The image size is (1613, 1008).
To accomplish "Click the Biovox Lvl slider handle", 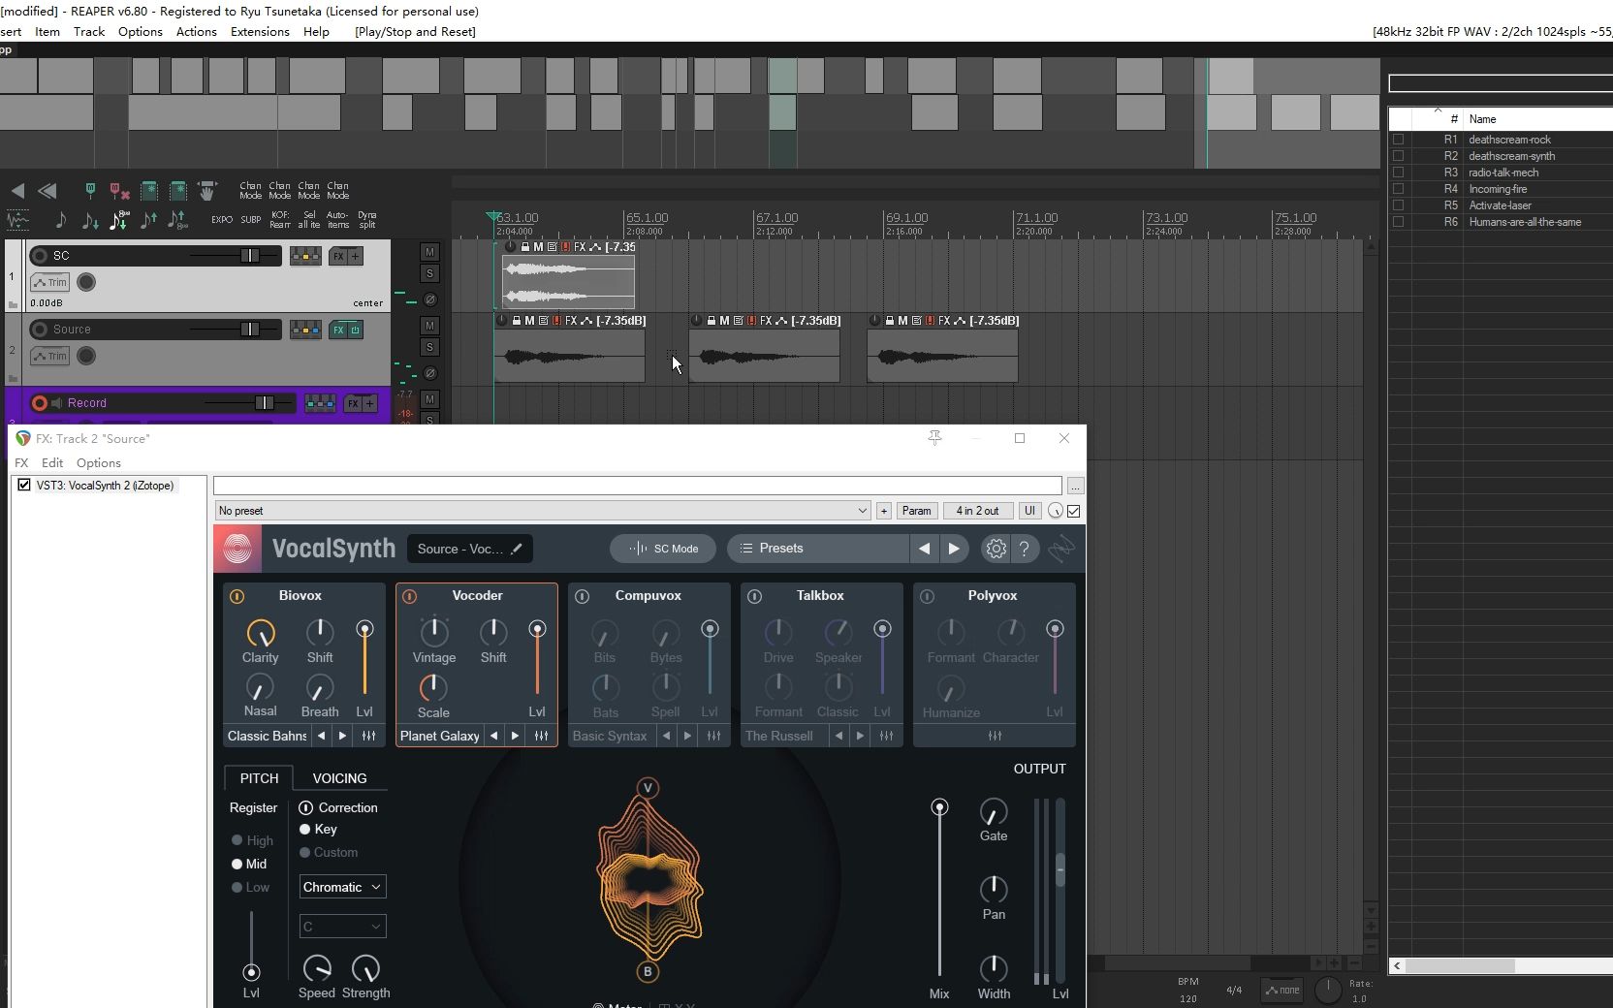I will (x=364, y=629).
